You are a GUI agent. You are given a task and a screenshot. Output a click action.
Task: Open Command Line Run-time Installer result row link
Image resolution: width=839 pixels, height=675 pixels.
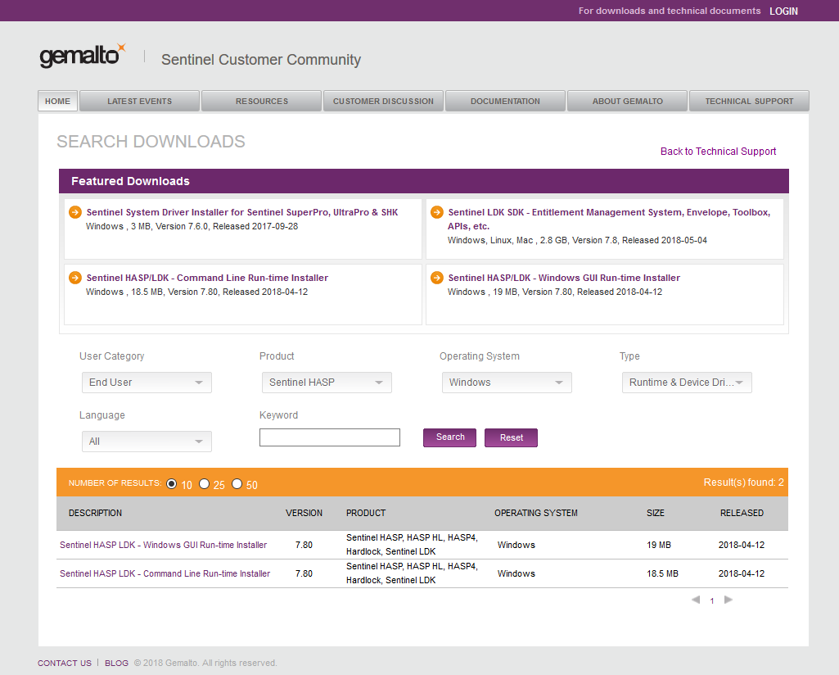[x=165, y=573]
